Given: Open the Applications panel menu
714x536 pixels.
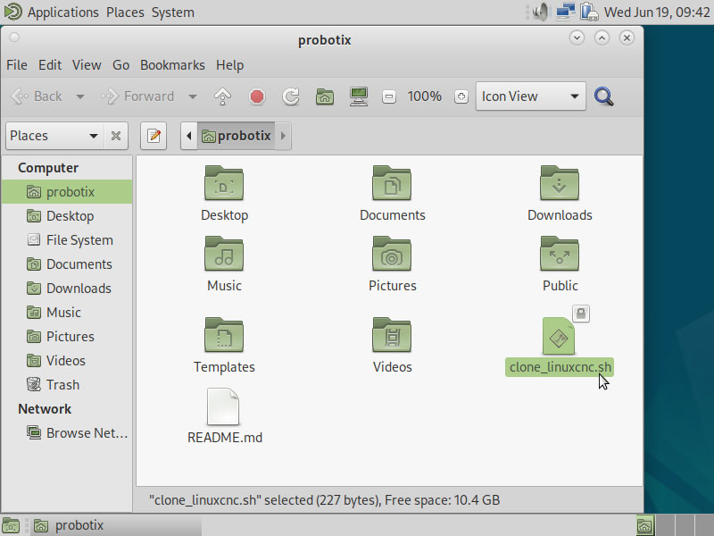Looking at the screenshot, I should (x=62, y=13).
